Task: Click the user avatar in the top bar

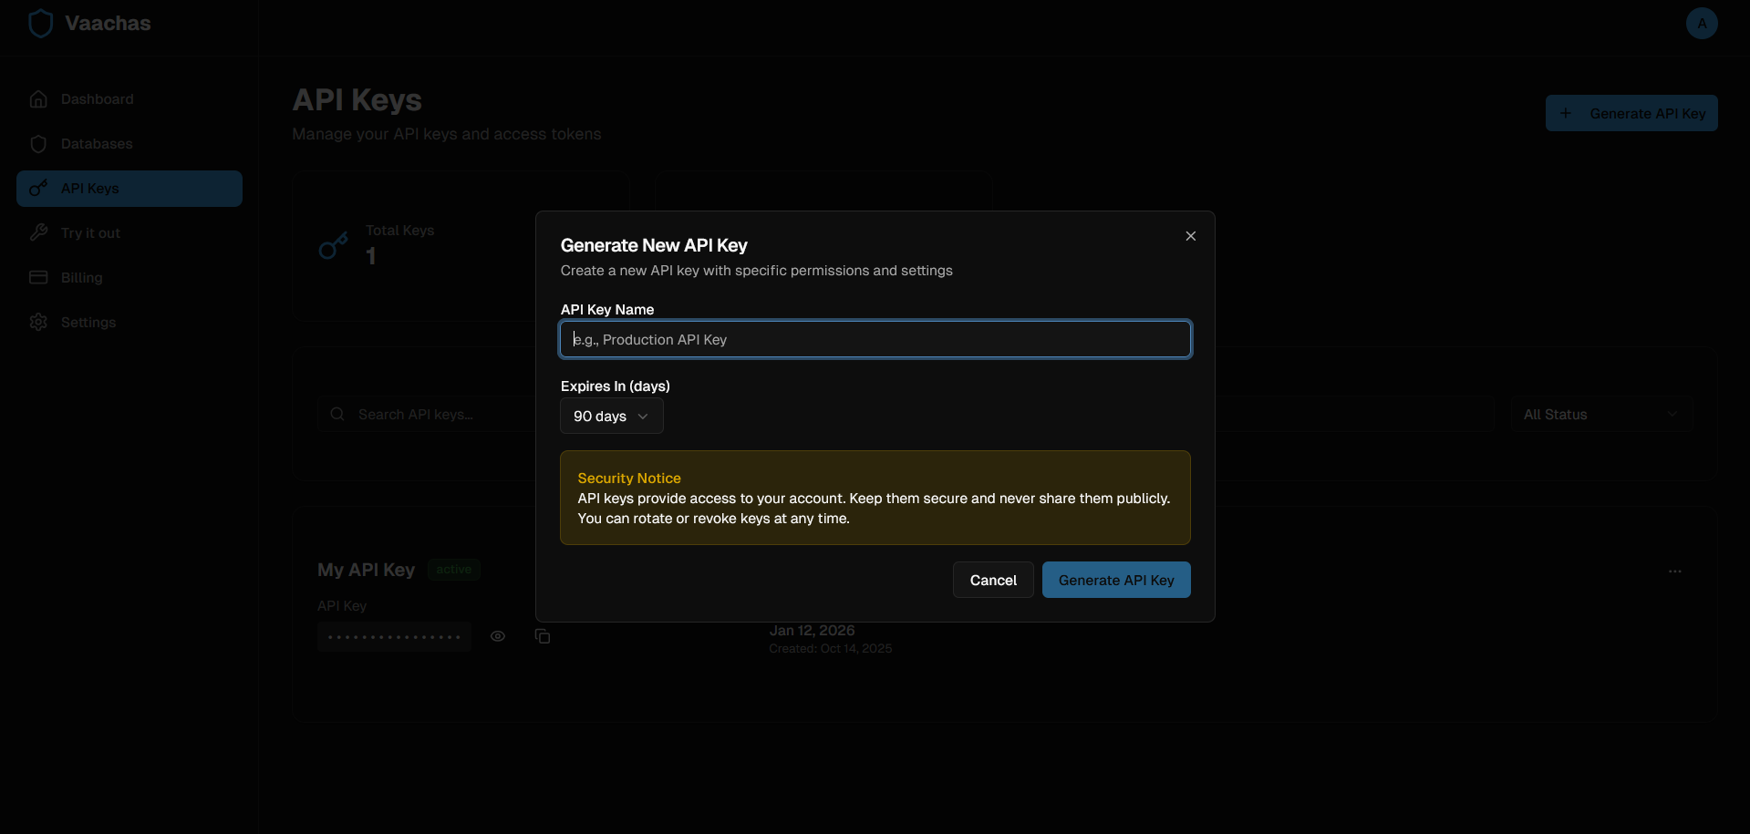Action: tap(1702, 23)
